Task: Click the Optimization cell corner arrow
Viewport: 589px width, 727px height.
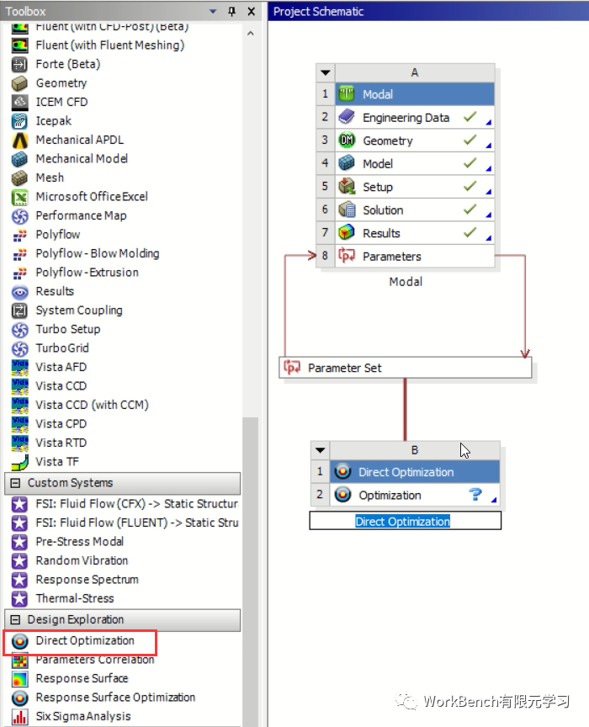Action: click(x=494, y=500)
